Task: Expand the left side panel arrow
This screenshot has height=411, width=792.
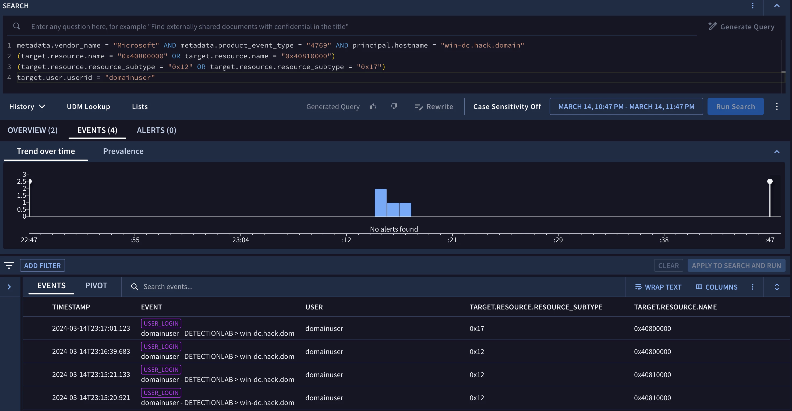Action: click(x=9, y=287)
